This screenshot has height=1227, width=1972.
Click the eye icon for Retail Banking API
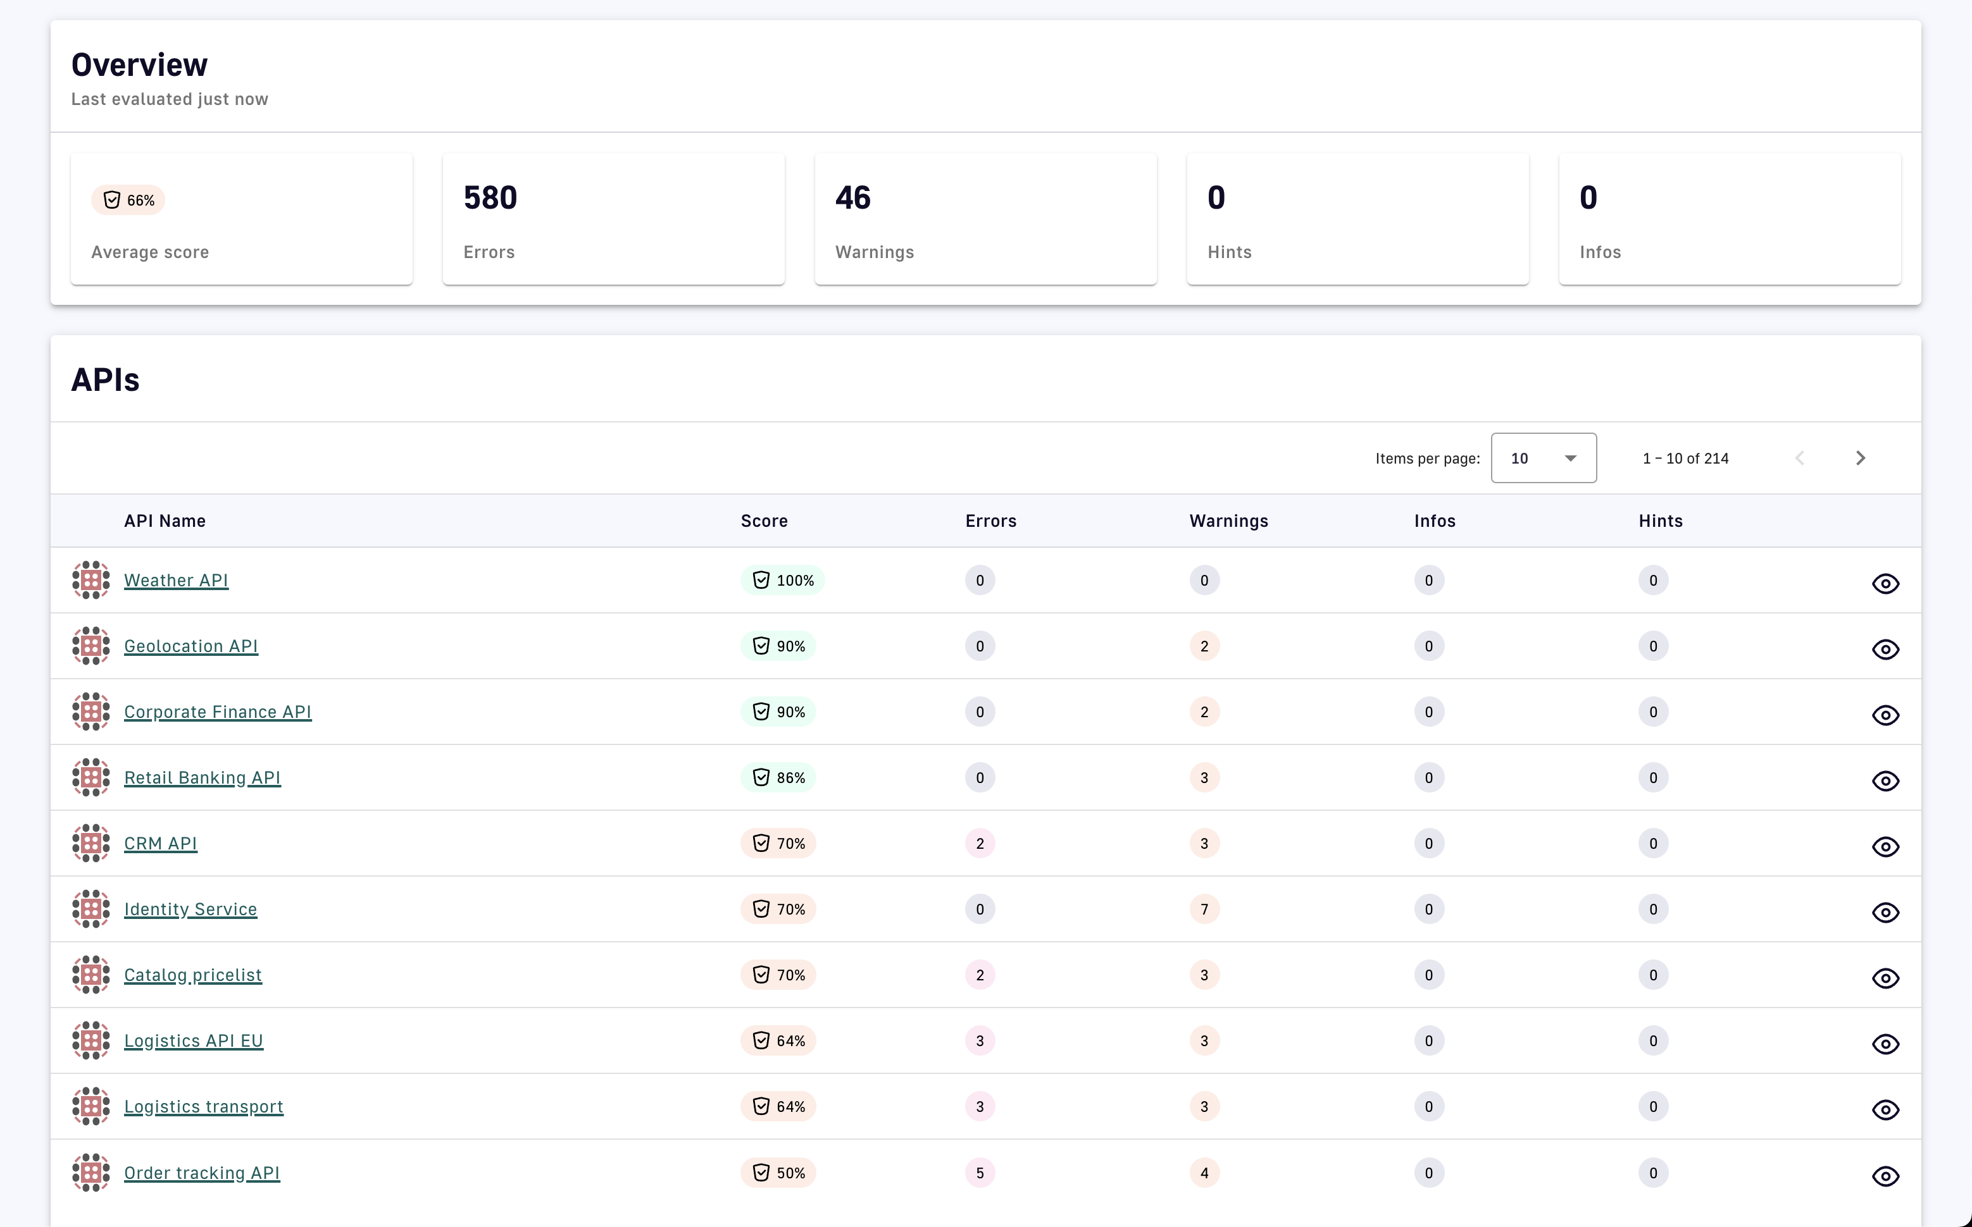point(1885,780)
